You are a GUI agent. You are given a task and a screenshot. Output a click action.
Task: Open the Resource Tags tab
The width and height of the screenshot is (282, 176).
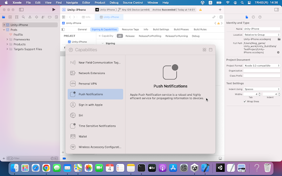click(130, 30)
